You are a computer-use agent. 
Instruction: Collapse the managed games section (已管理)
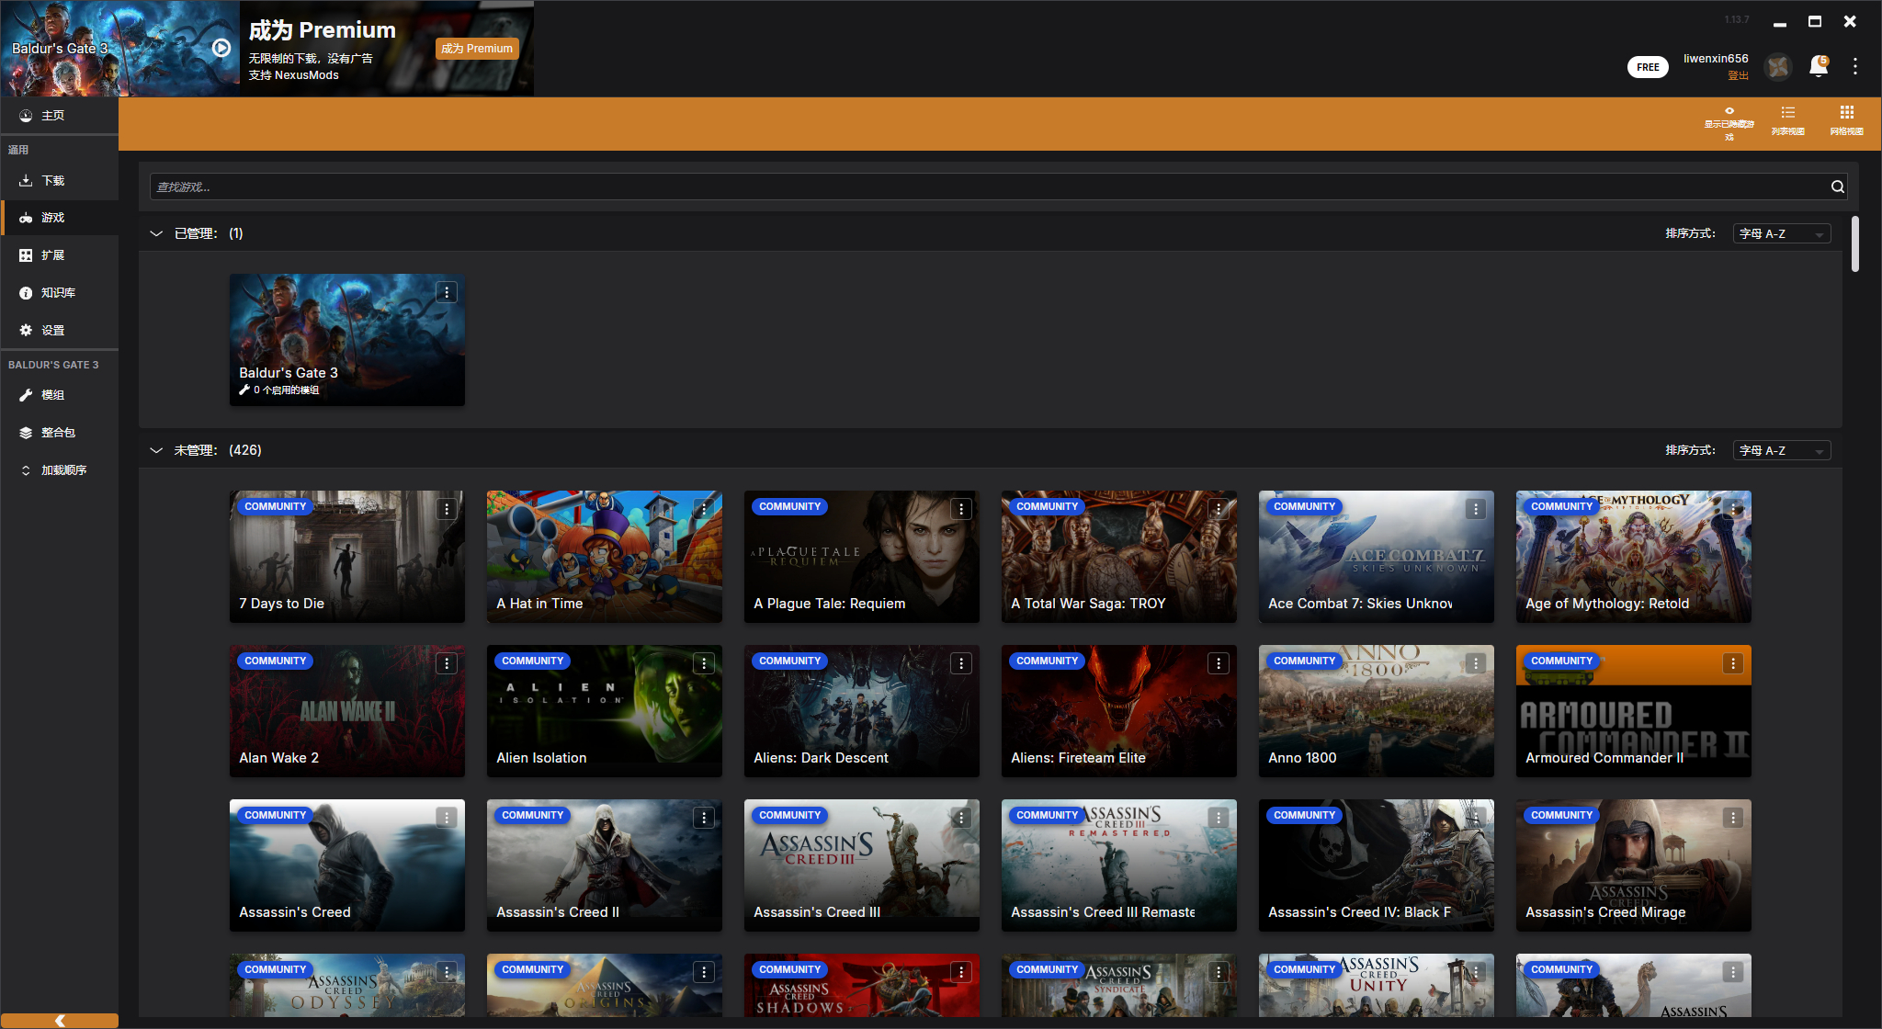(x=156, y=233)
